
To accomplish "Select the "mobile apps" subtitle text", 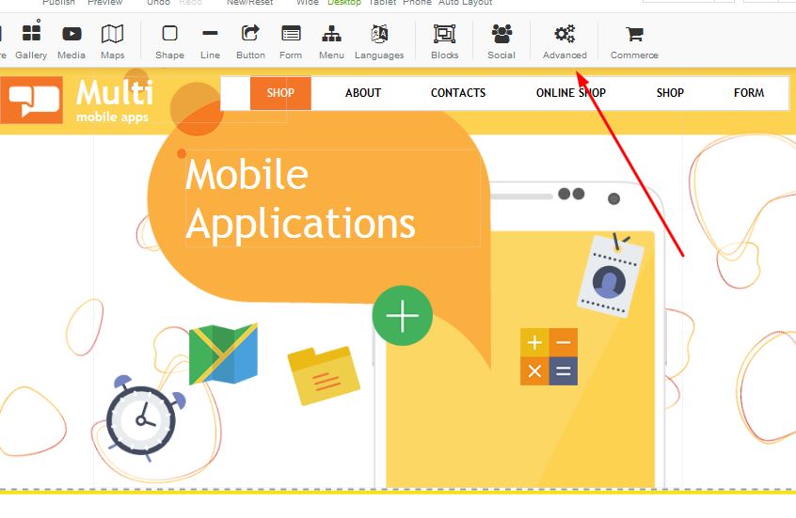I will [x=112, y=118].
